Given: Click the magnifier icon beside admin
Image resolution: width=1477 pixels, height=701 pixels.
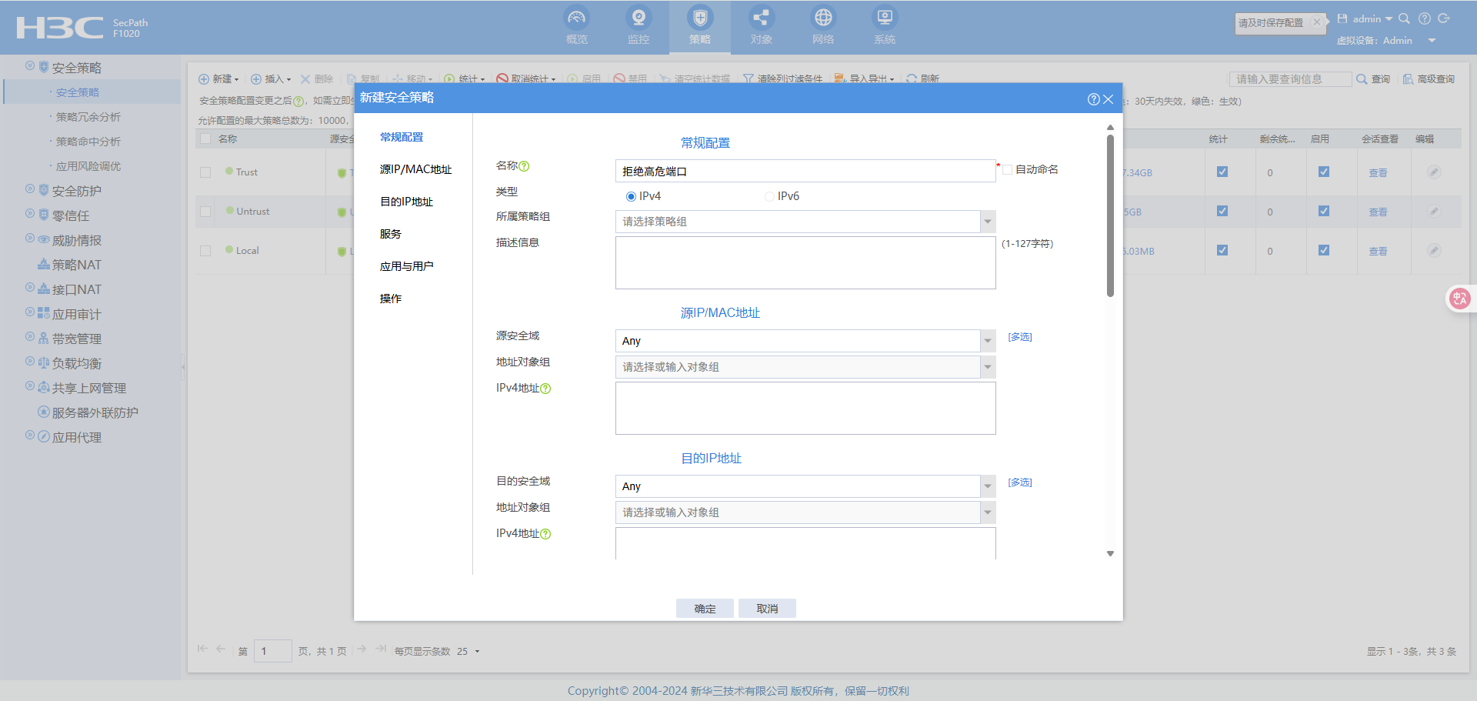Looking at the screenshot, I should pyautogui.click(x=1404, y=18).
